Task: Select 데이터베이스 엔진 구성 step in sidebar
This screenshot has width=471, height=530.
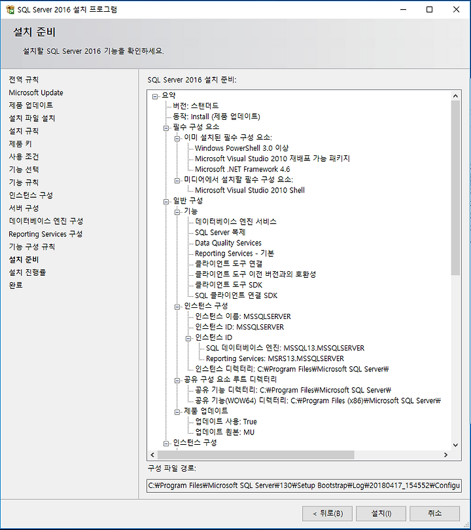Action: point(46,221)
